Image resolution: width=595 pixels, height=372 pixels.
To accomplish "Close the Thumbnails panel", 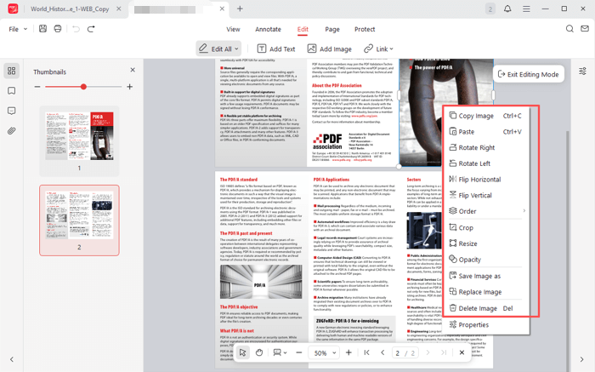I will tap(133, 70).
